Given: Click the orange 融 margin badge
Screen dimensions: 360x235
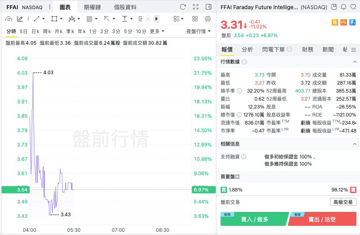Looking at the screenshot, I should point(335,22).
